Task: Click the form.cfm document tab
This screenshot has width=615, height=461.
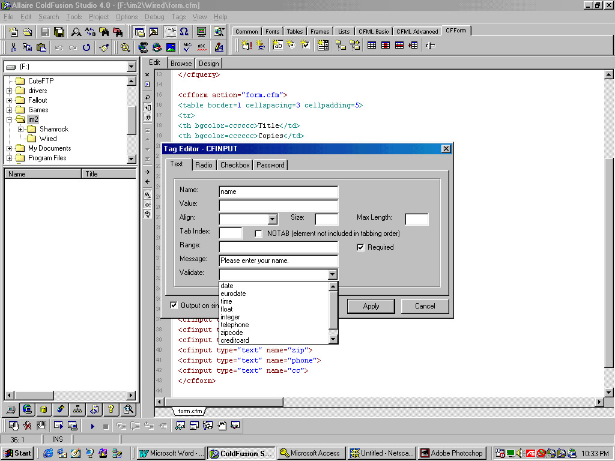Action: pyautogui.click(x=190, y=411)
